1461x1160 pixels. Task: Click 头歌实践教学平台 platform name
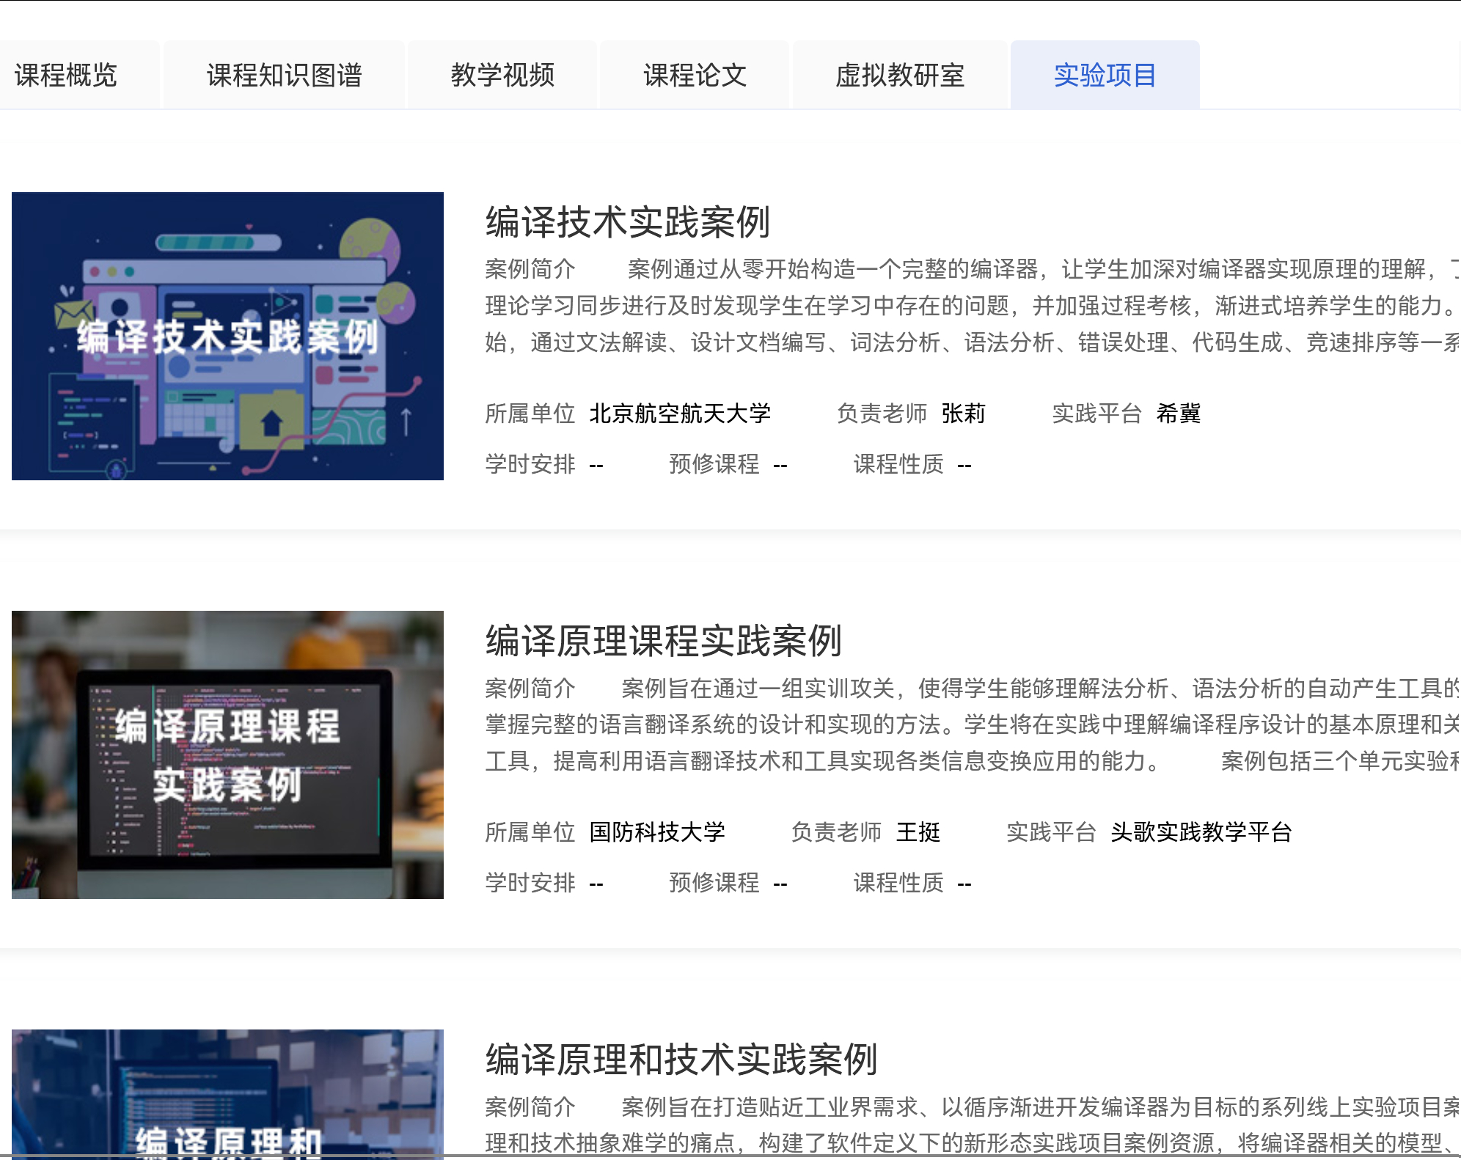[1201, 832]
